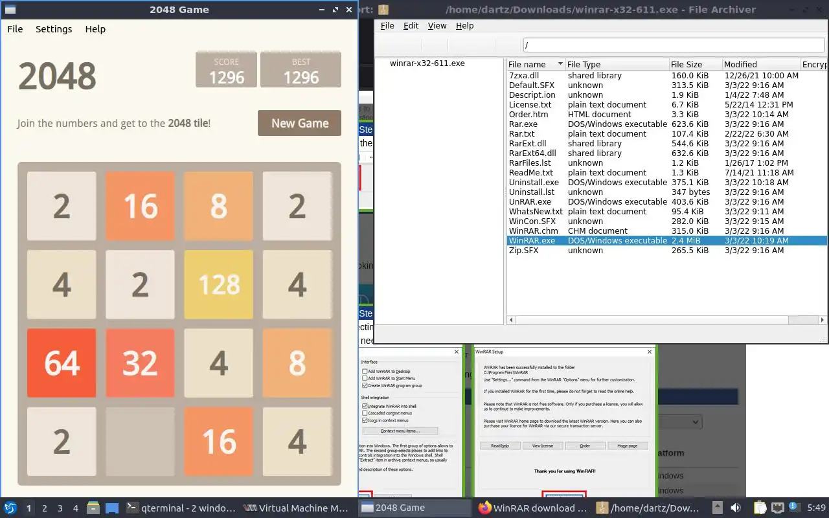The width and height of the screenshot is (829, 518).
Task: Sort by the Modified column header
Action: click(x=761, y=65)
